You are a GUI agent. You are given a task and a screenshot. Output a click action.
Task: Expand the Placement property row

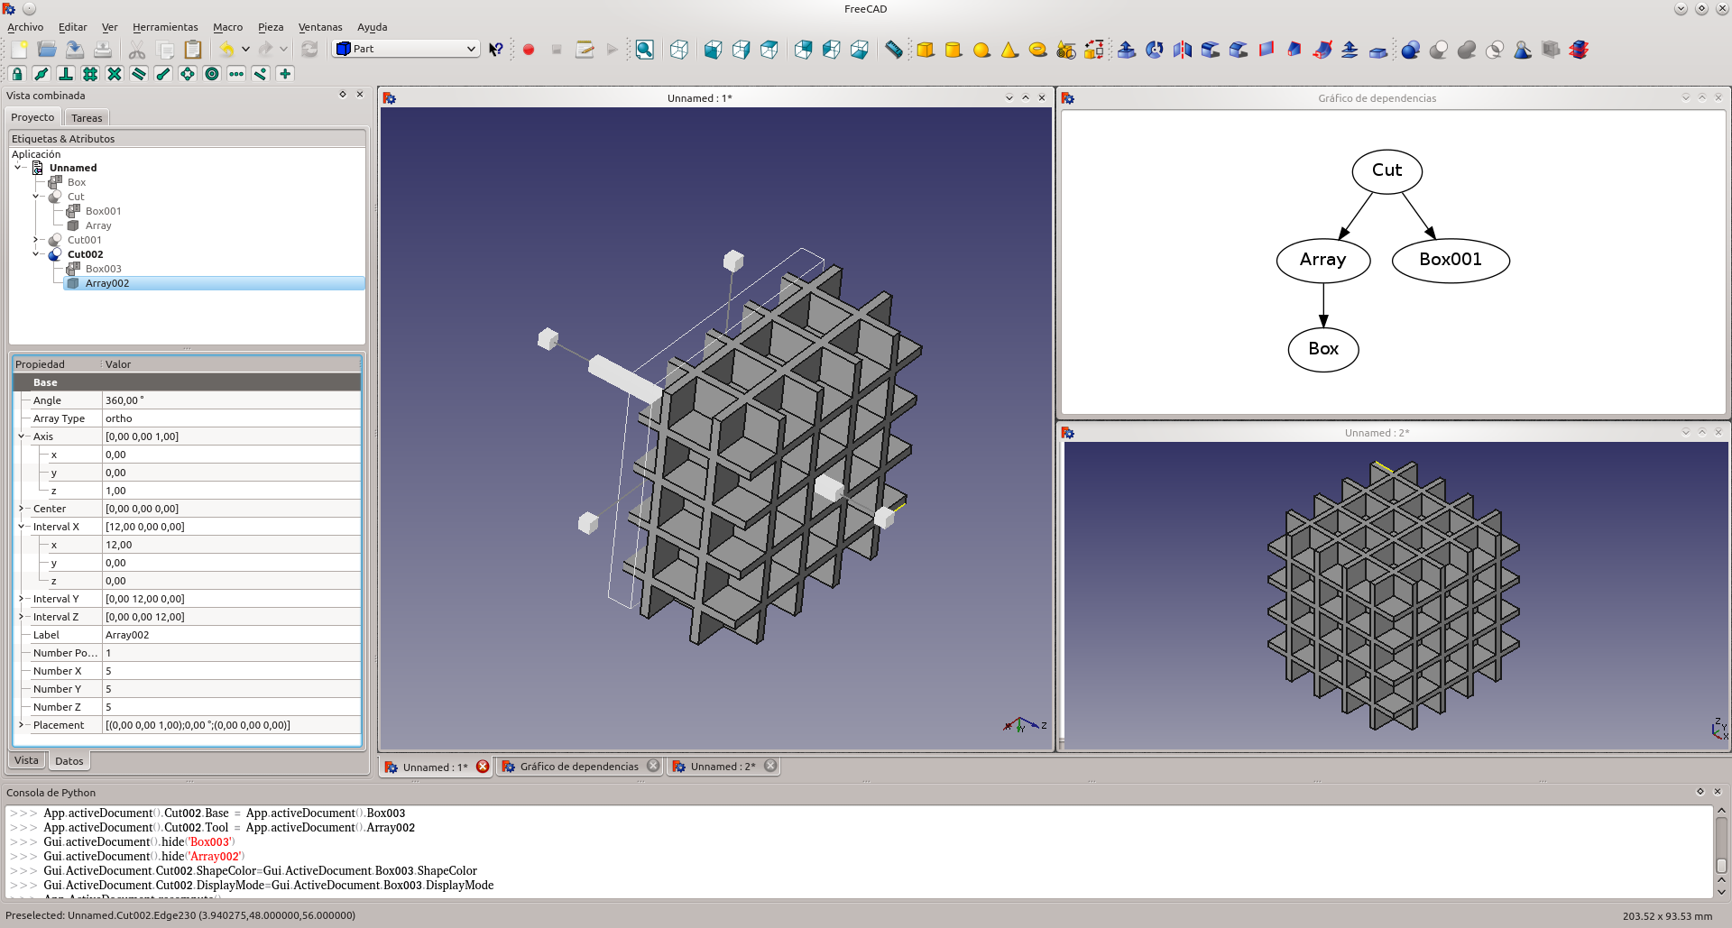(x=22, y=725)
